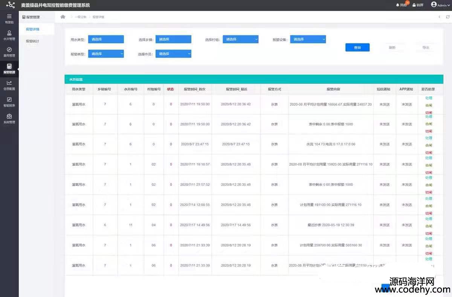The width and height of the screenshot is (452, 297).
Task: Click the 是否处理 column header
Action: [428, 89]
